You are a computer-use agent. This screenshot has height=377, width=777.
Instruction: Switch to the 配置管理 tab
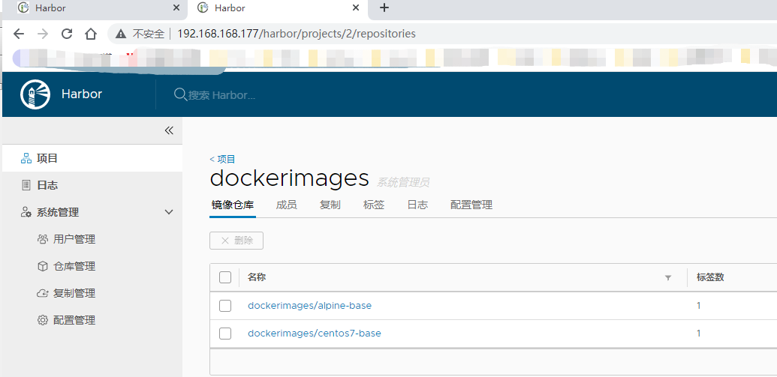pyautogui.click(x=471, y=205)
